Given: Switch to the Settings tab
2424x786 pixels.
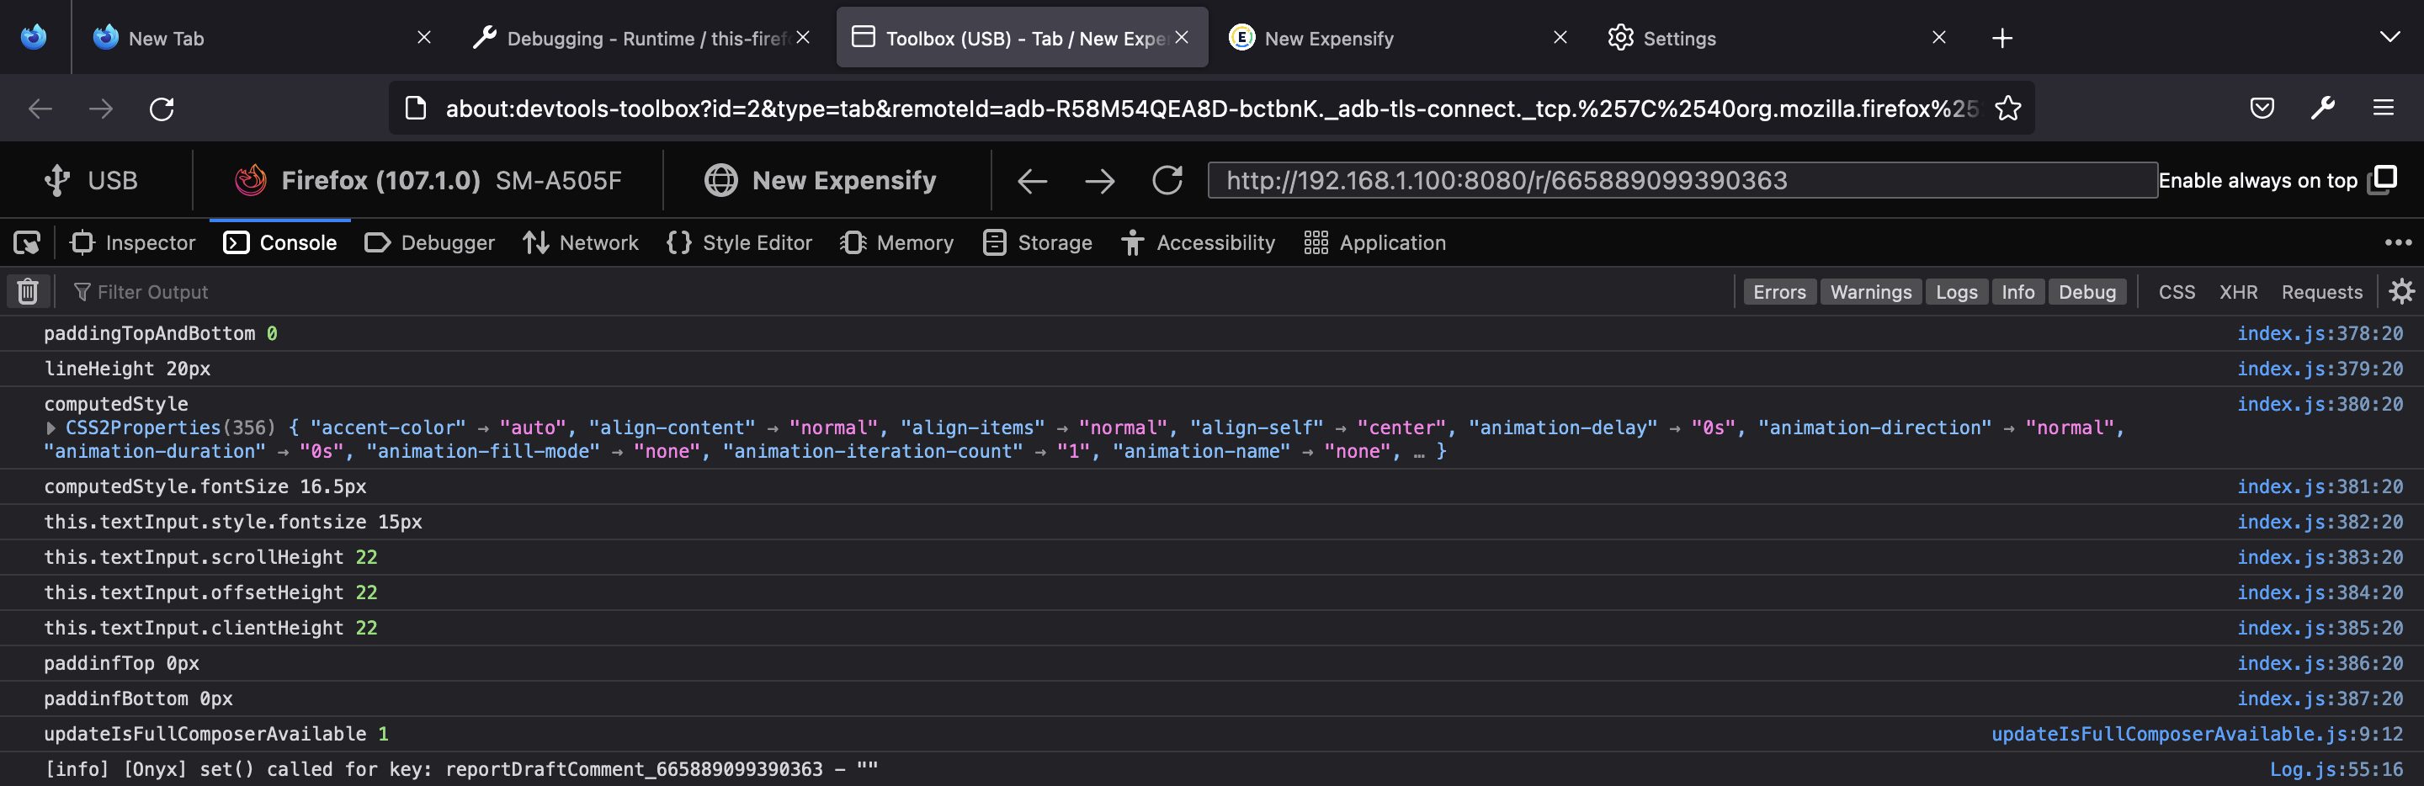Looking at the screenshot, I should click(x=1679, y=38).
